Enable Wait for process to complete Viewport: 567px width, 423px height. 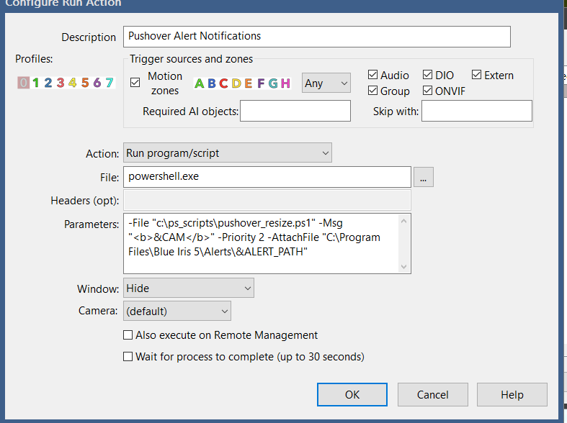(x=128, y=356)
